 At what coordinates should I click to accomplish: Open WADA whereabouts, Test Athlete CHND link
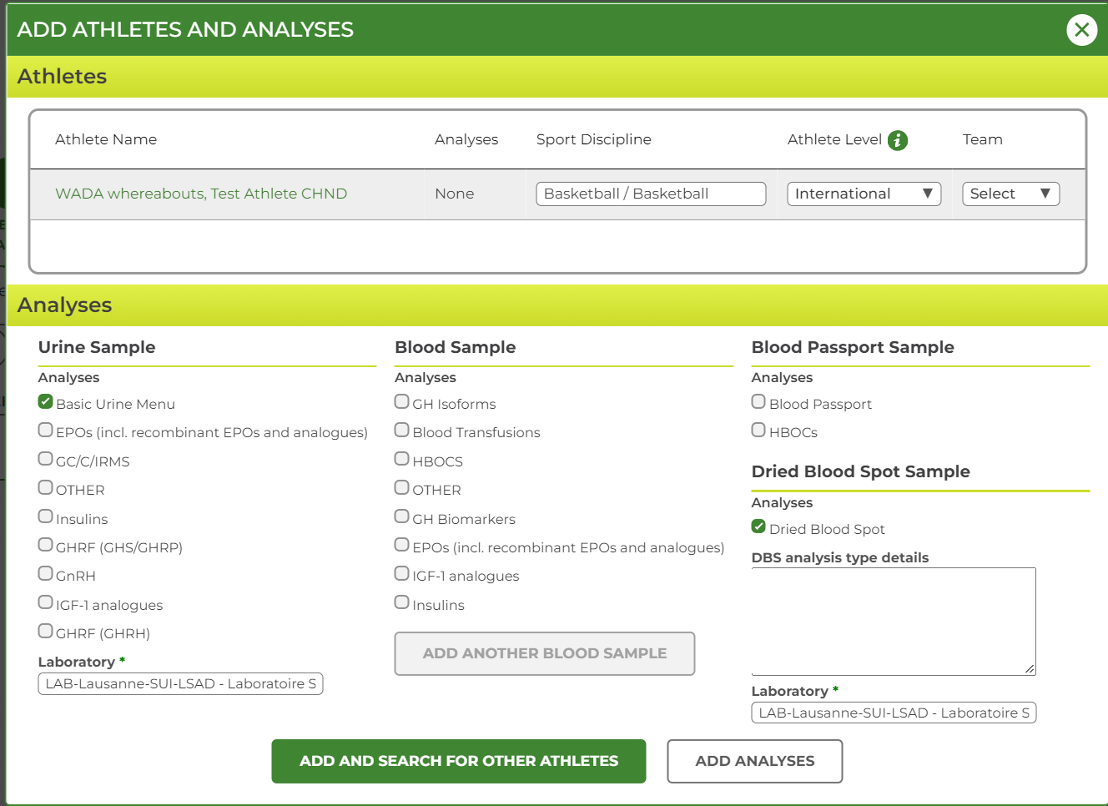(x=201, y=194)
